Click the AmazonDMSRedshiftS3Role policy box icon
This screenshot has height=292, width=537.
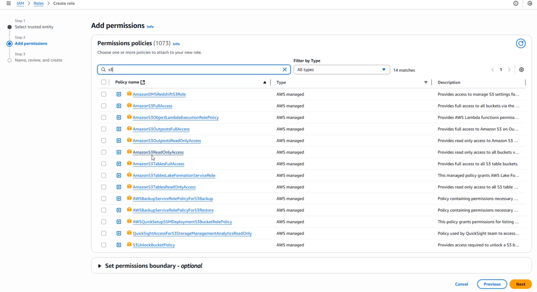click(x=129, y=94)
